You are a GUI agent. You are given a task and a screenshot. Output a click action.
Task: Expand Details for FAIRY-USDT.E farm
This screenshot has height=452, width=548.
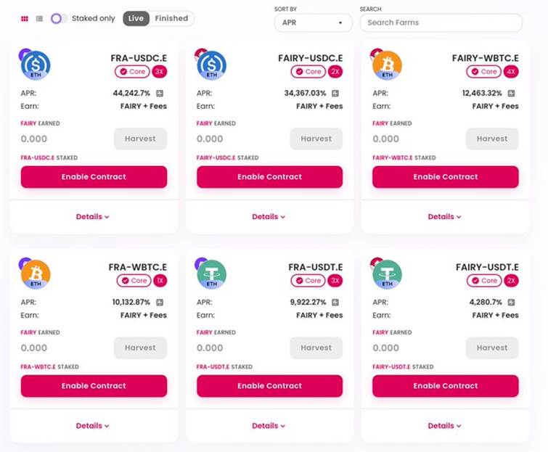[444, 426]
